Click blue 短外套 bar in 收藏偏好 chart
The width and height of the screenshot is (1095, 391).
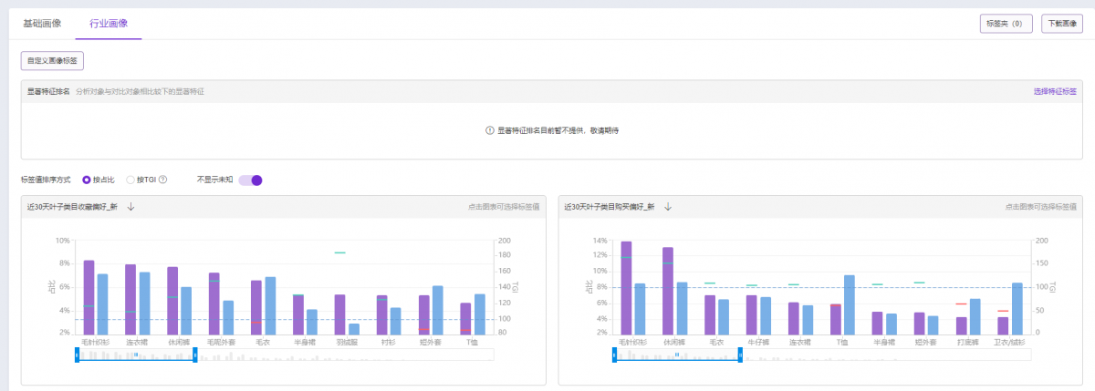click(438, 310)
